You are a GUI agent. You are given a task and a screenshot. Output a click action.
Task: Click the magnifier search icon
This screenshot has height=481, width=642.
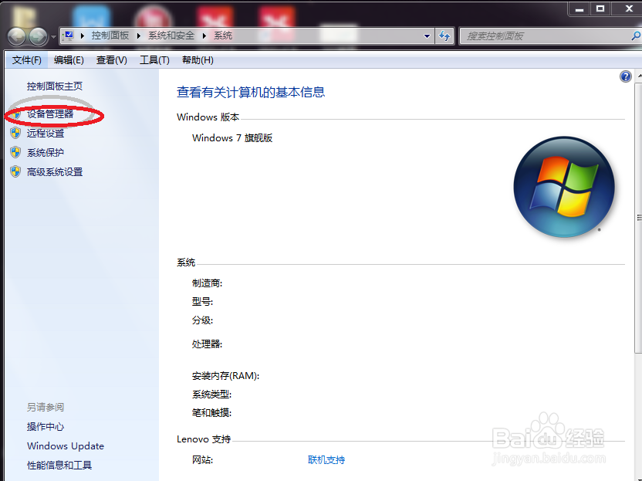click(x=636, y=36)
